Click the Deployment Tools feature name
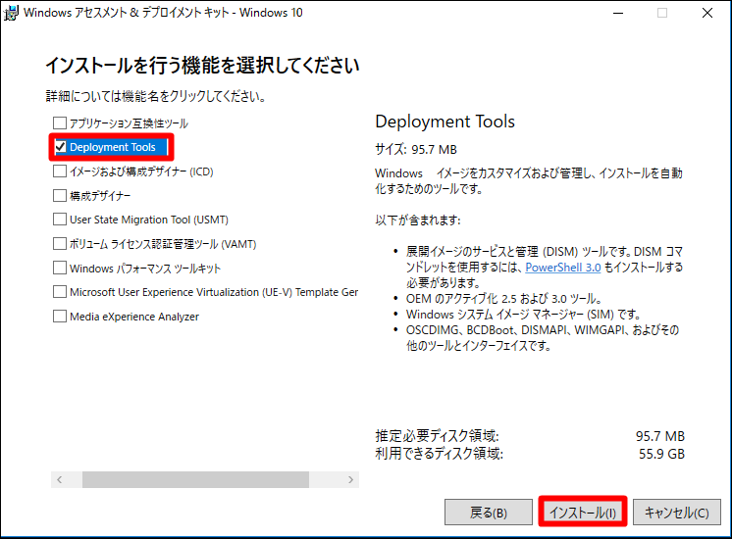732x539 pixels. [x=113, y=147]
